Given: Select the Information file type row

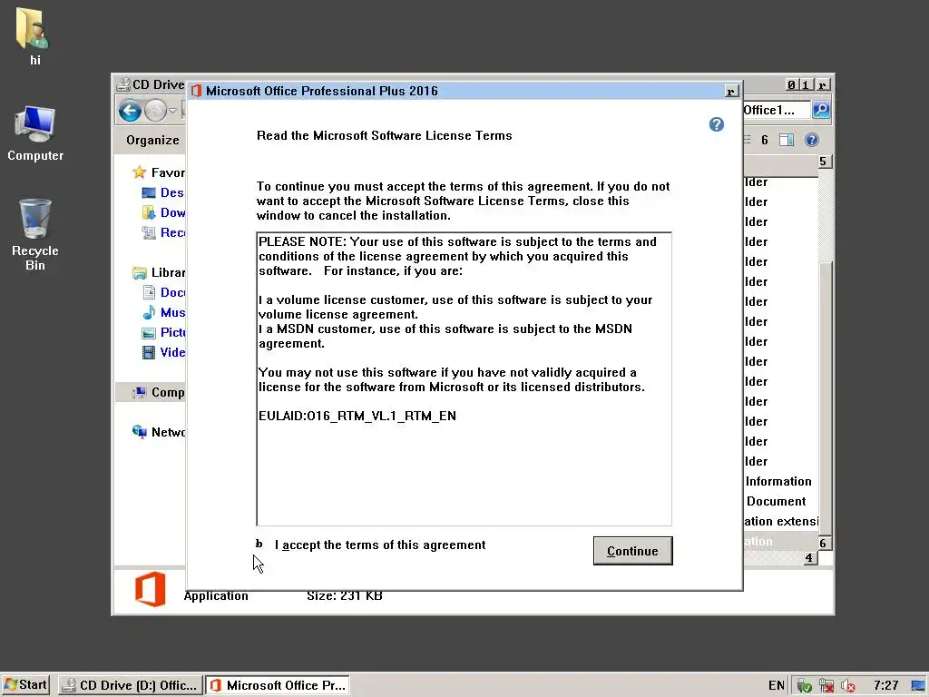Looking at the screenshot, I should pyautogui.click(x=780, y=481).
